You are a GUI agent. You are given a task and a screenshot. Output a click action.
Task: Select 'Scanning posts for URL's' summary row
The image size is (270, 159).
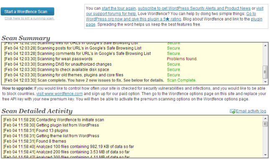[x=92, y=48]
